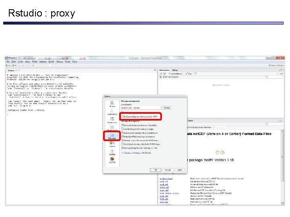Image resolution: width=290 pixels, height=217 pixels.
Task: Click Cancel in the Options dialog
Action: pos(168,170)
